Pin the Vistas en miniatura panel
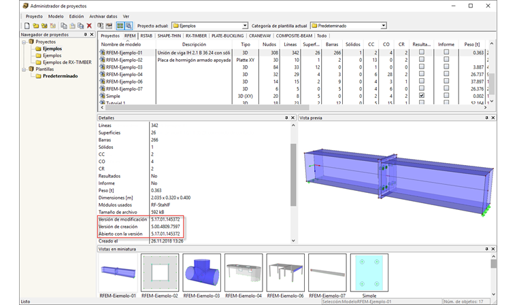 pos(486,249)
